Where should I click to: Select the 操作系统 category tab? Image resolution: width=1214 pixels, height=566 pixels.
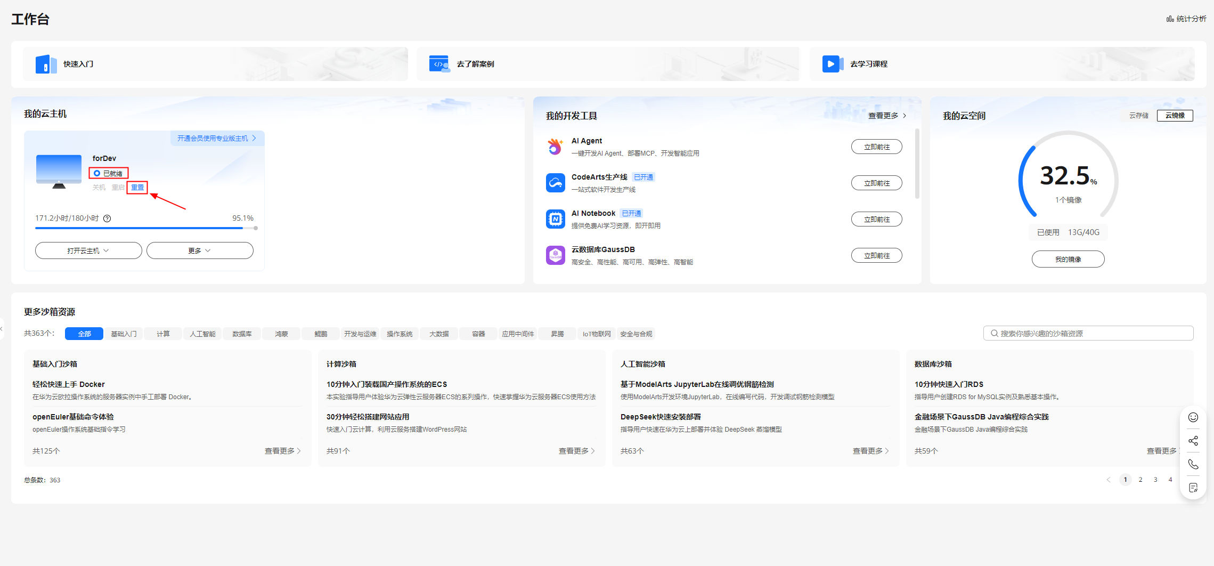click(400, 334)
